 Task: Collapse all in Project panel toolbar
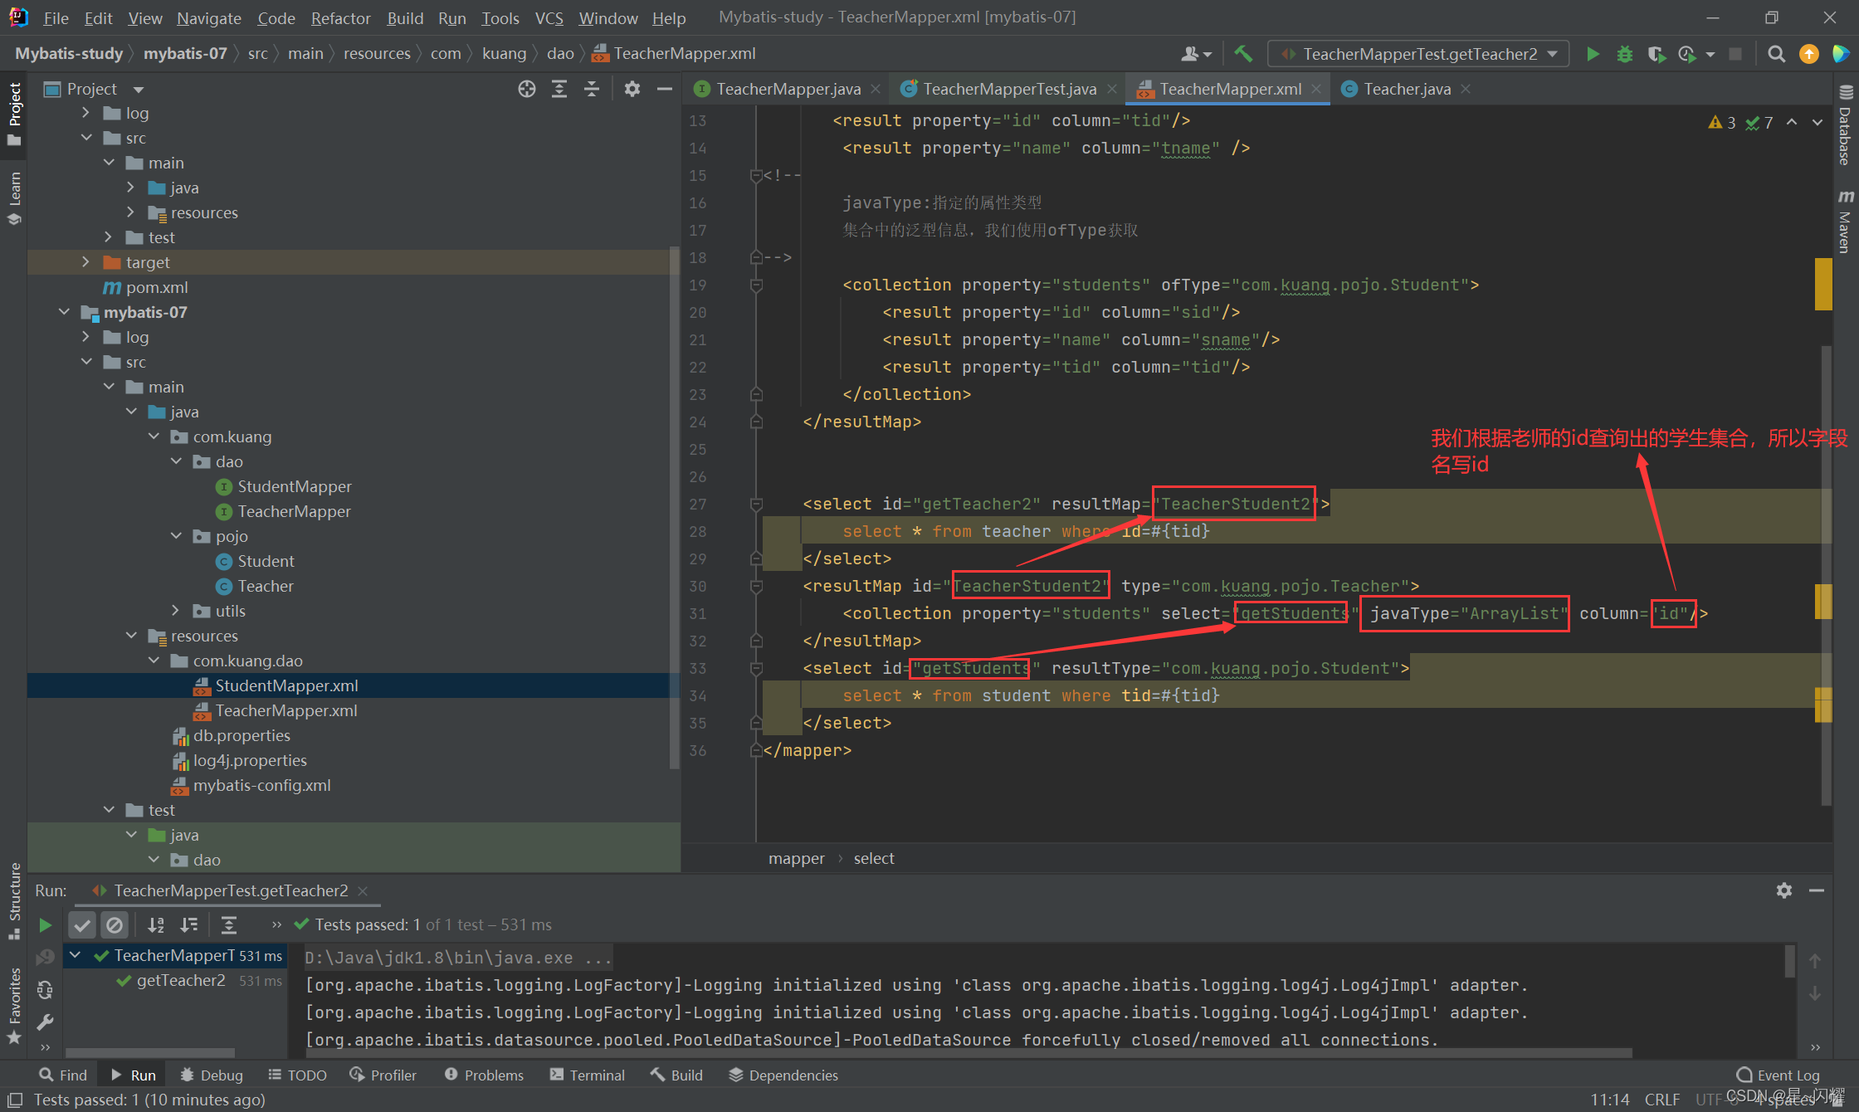[592, 89]
